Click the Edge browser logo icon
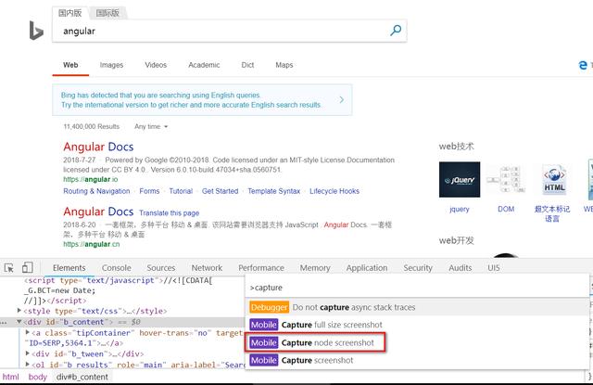 (x=583, y=65)
